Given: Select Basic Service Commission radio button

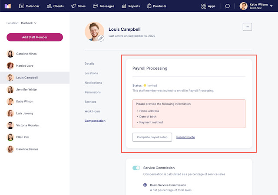Looking at the screenshot, I should pyautogui.click(x=145, y=185).
